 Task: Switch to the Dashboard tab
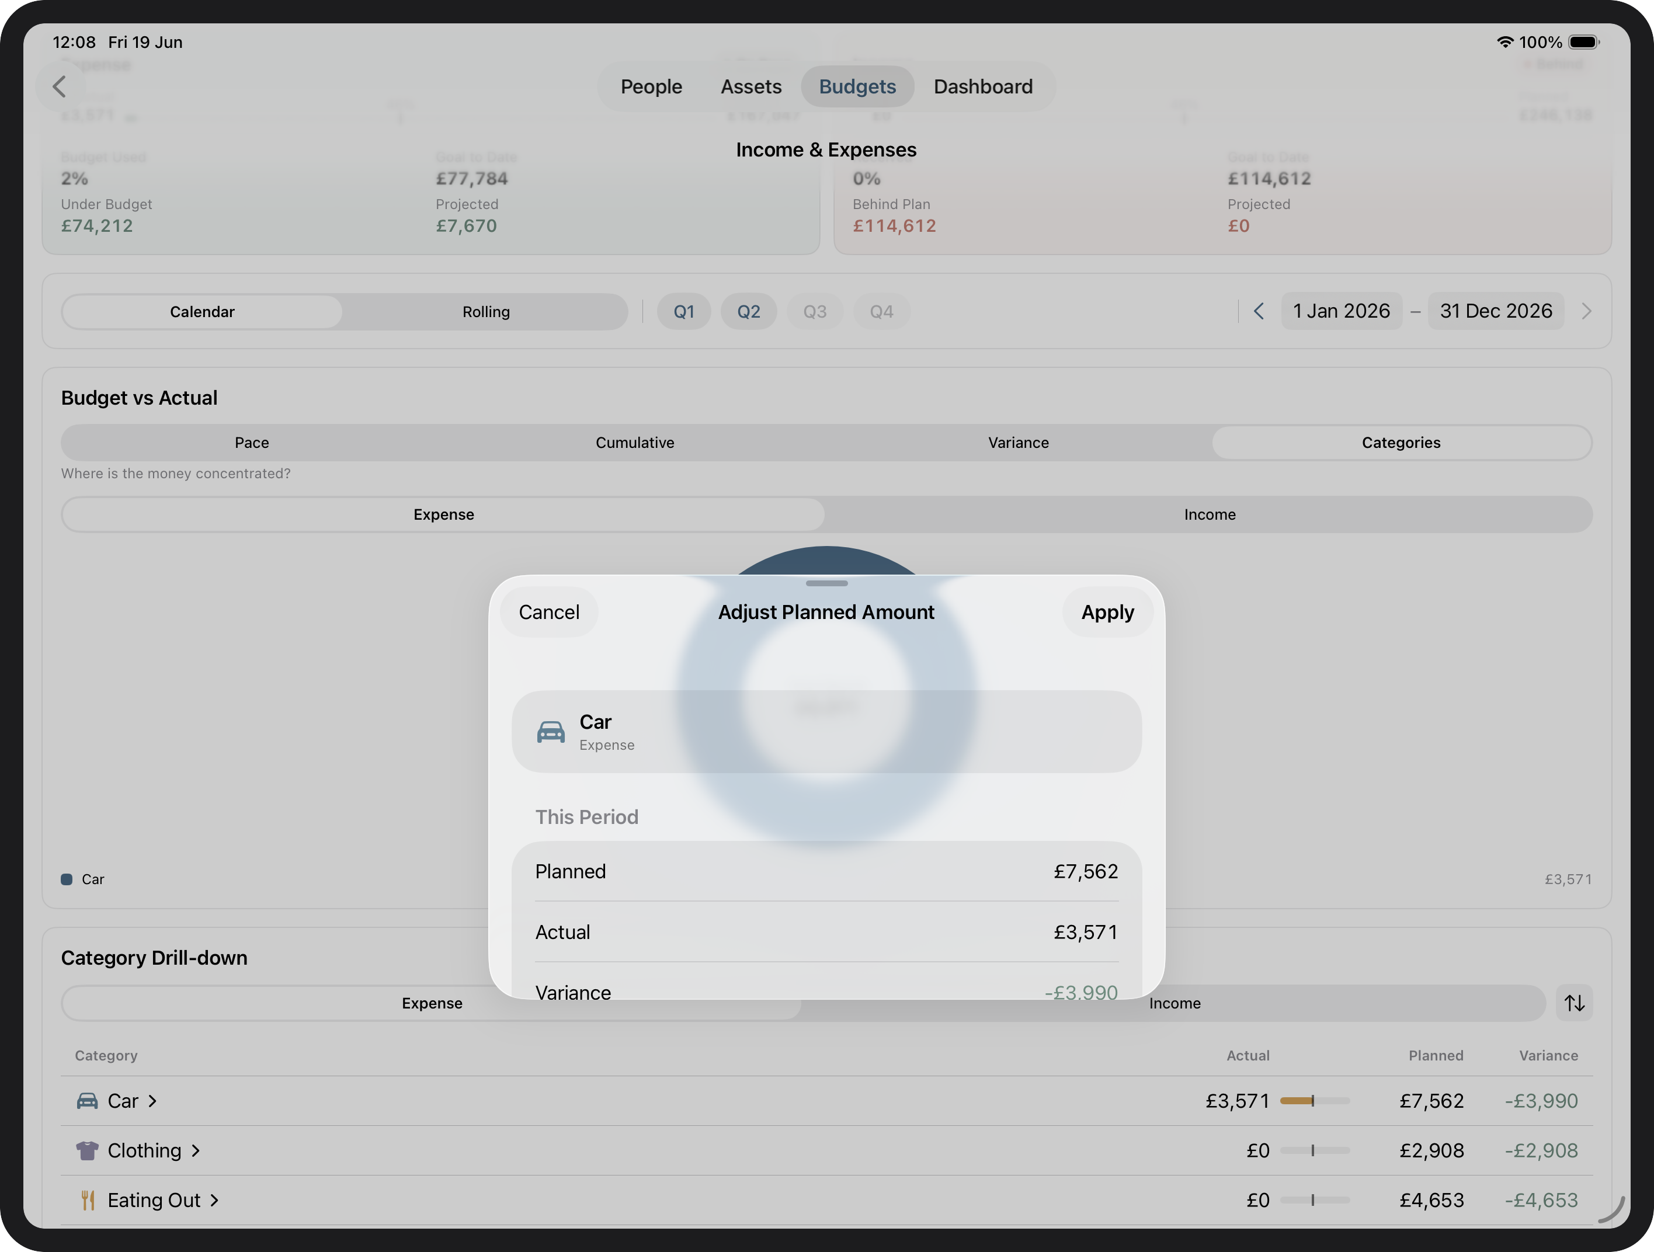[982, 86]
